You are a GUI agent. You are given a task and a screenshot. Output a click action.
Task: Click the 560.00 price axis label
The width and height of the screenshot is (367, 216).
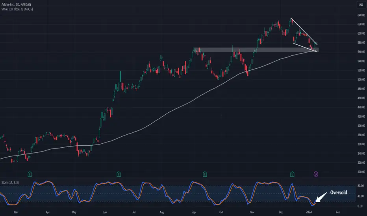(361, 52)
